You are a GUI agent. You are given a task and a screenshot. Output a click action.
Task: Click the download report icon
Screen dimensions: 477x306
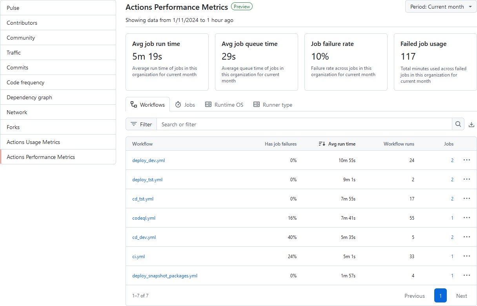(x=472, y=125)
